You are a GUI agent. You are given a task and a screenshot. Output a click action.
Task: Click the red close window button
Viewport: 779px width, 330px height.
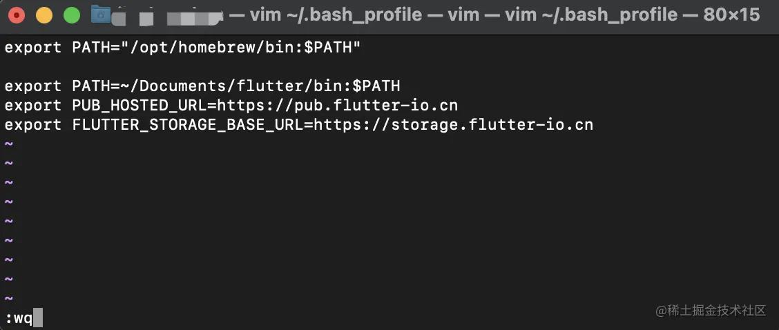point(17,15)
